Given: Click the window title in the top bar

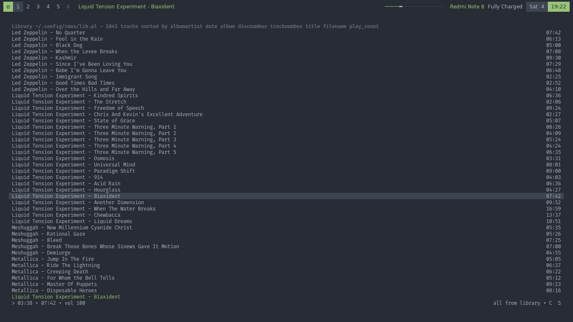Looking at the screenshot, I should [126, 7].
